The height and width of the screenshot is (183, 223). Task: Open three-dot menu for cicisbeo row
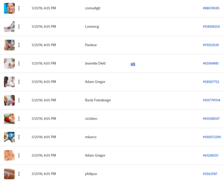pyautogui.click(x=19, y=119)
